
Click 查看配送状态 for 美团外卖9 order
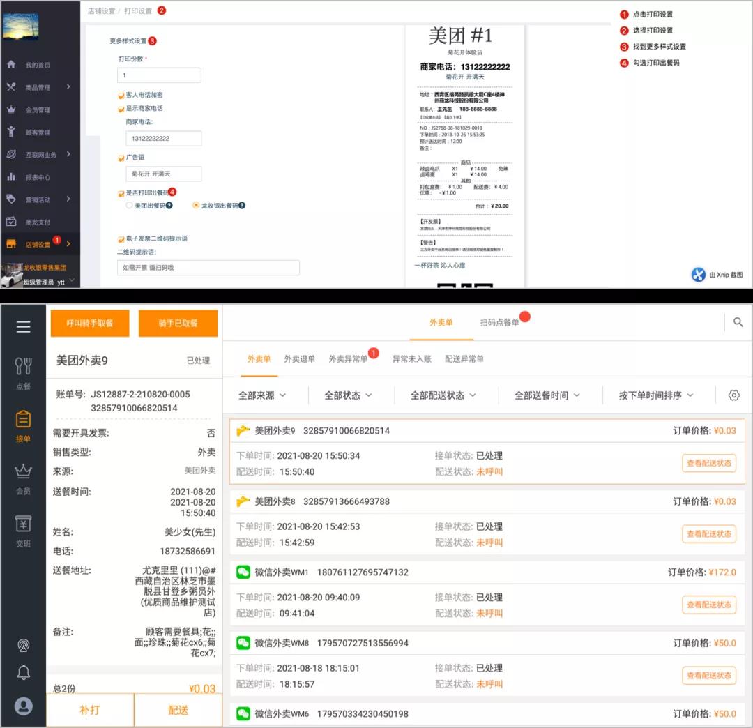[x=709, y=464]
